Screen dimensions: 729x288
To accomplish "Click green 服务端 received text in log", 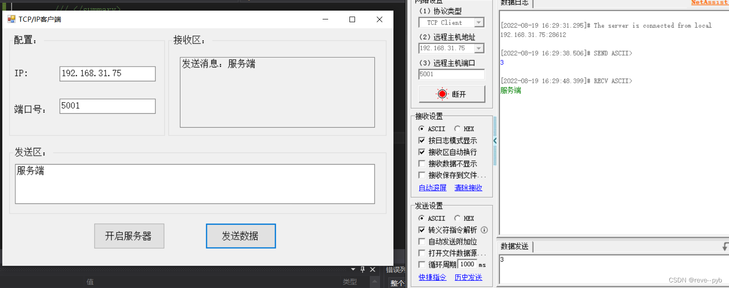I will 511,90.
